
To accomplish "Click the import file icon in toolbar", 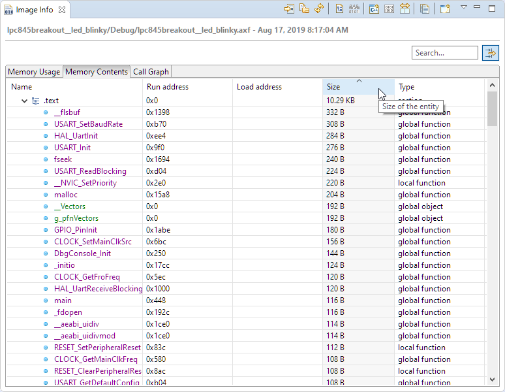I will 289,9.
